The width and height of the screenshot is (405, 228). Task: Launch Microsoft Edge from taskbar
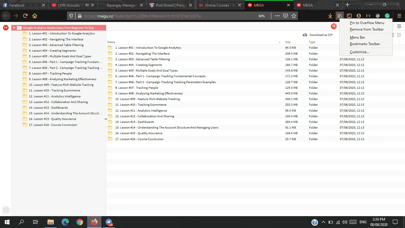click(65, 222)
